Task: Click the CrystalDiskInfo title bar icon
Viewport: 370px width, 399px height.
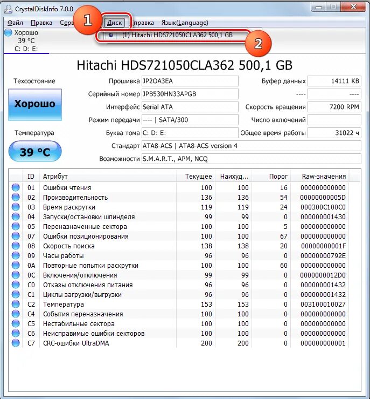Action: pos(8,9)
